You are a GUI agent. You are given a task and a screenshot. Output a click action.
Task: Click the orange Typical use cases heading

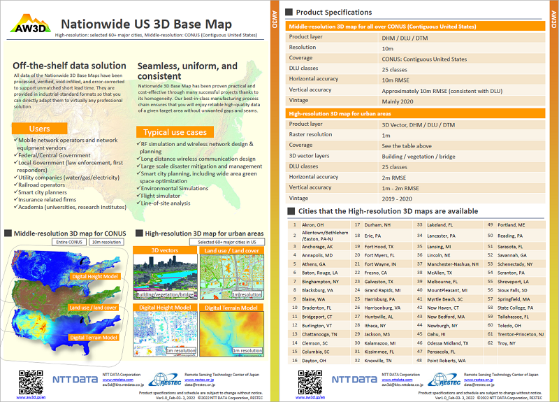pos(175,132)
